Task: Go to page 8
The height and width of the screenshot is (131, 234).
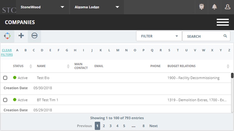Action: (144, 126)
